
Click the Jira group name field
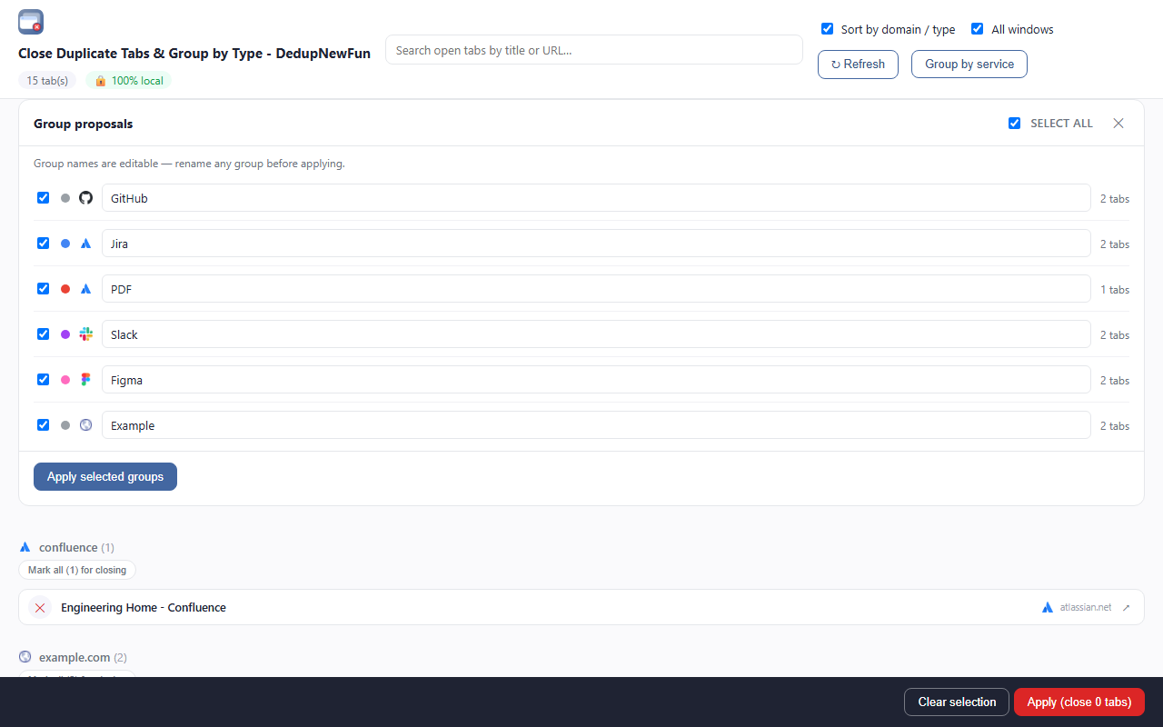(596, 244)
